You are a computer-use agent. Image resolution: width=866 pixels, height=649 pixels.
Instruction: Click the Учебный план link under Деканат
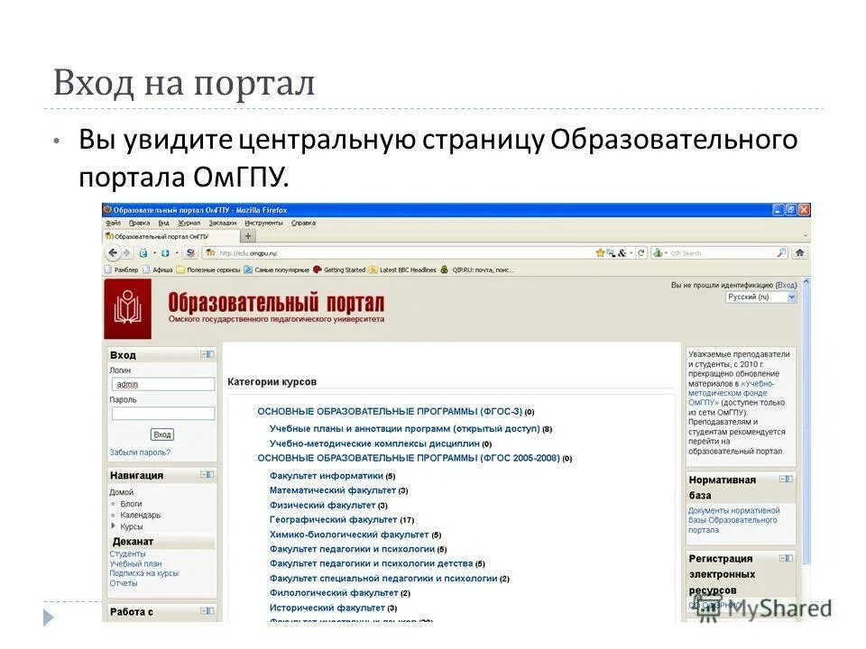pyautogui.click(x=135, y=563)
